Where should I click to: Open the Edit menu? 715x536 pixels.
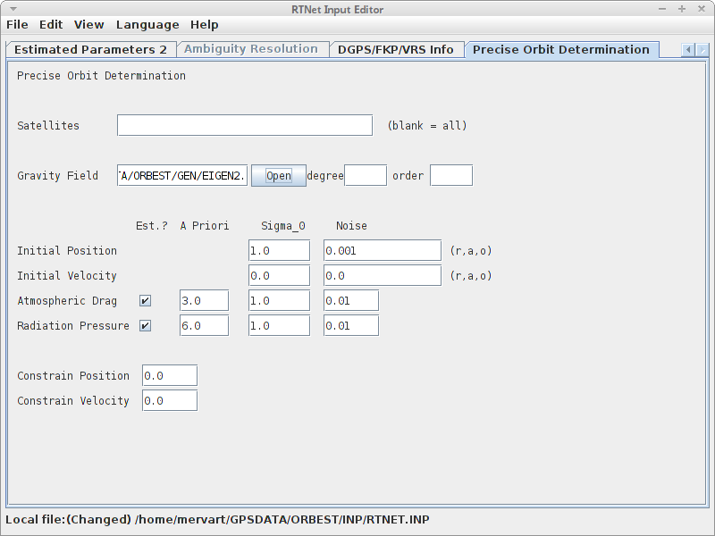coord(51,25)
